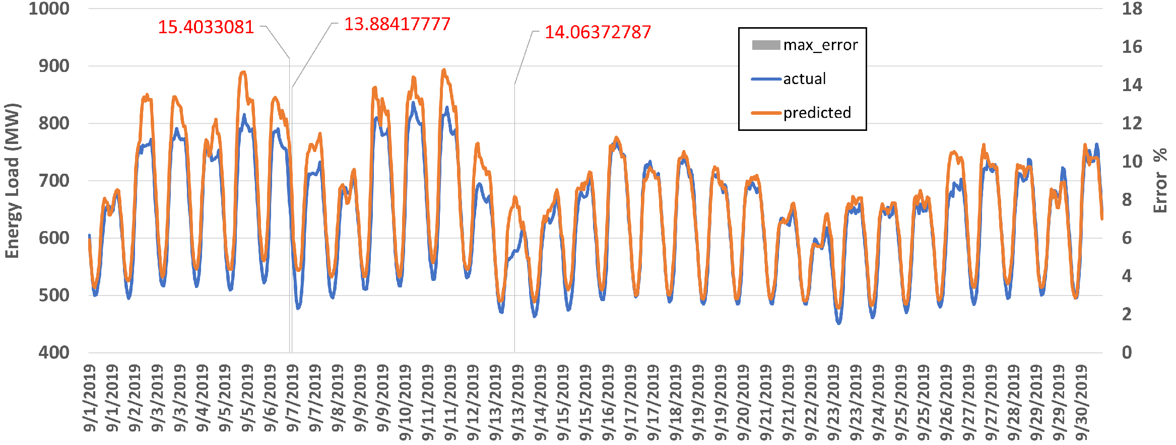
Task: Click the 9/18/2019 date label
Action: [x=675, y=403]
